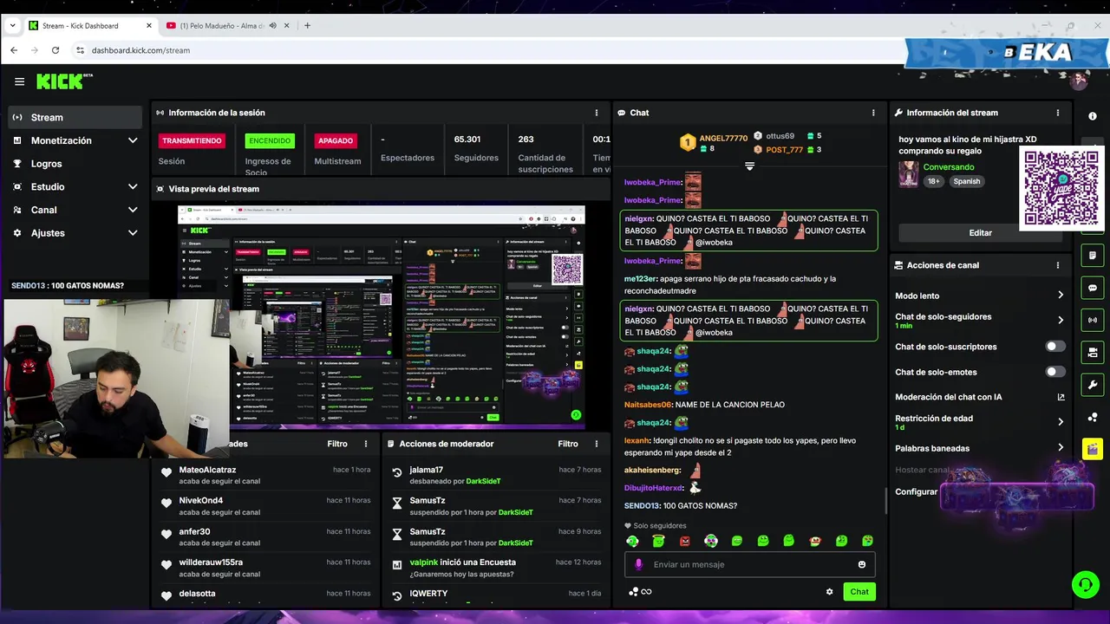
Task: Click the Conversando category link
Action: 949,167
